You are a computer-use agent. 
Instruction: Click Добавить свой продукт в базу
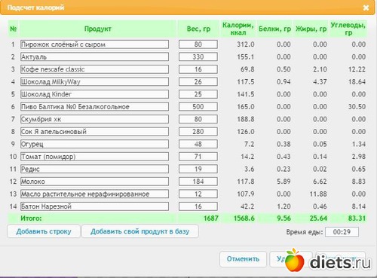point(140,231)
